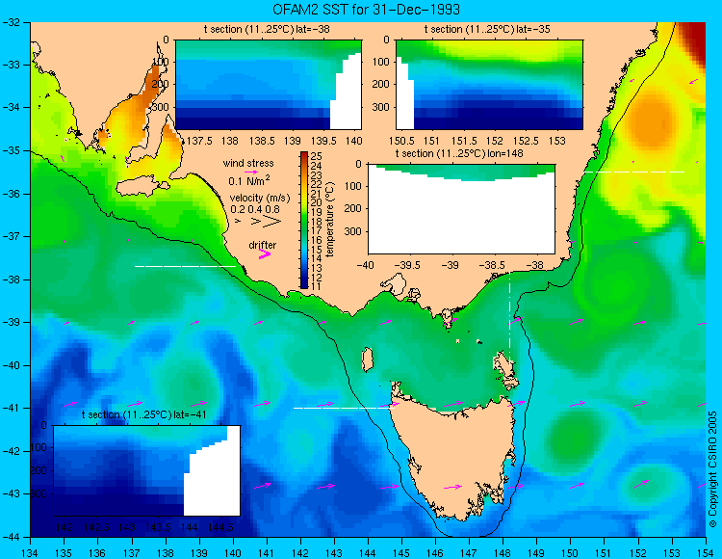The image size is (722, 559).
Task: Click the left axis latitude tick -37
Action: 11,236
